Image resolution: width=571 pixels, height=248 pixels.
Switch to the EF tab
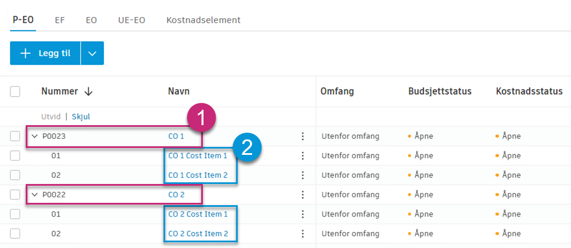click(x=59, y=20)
